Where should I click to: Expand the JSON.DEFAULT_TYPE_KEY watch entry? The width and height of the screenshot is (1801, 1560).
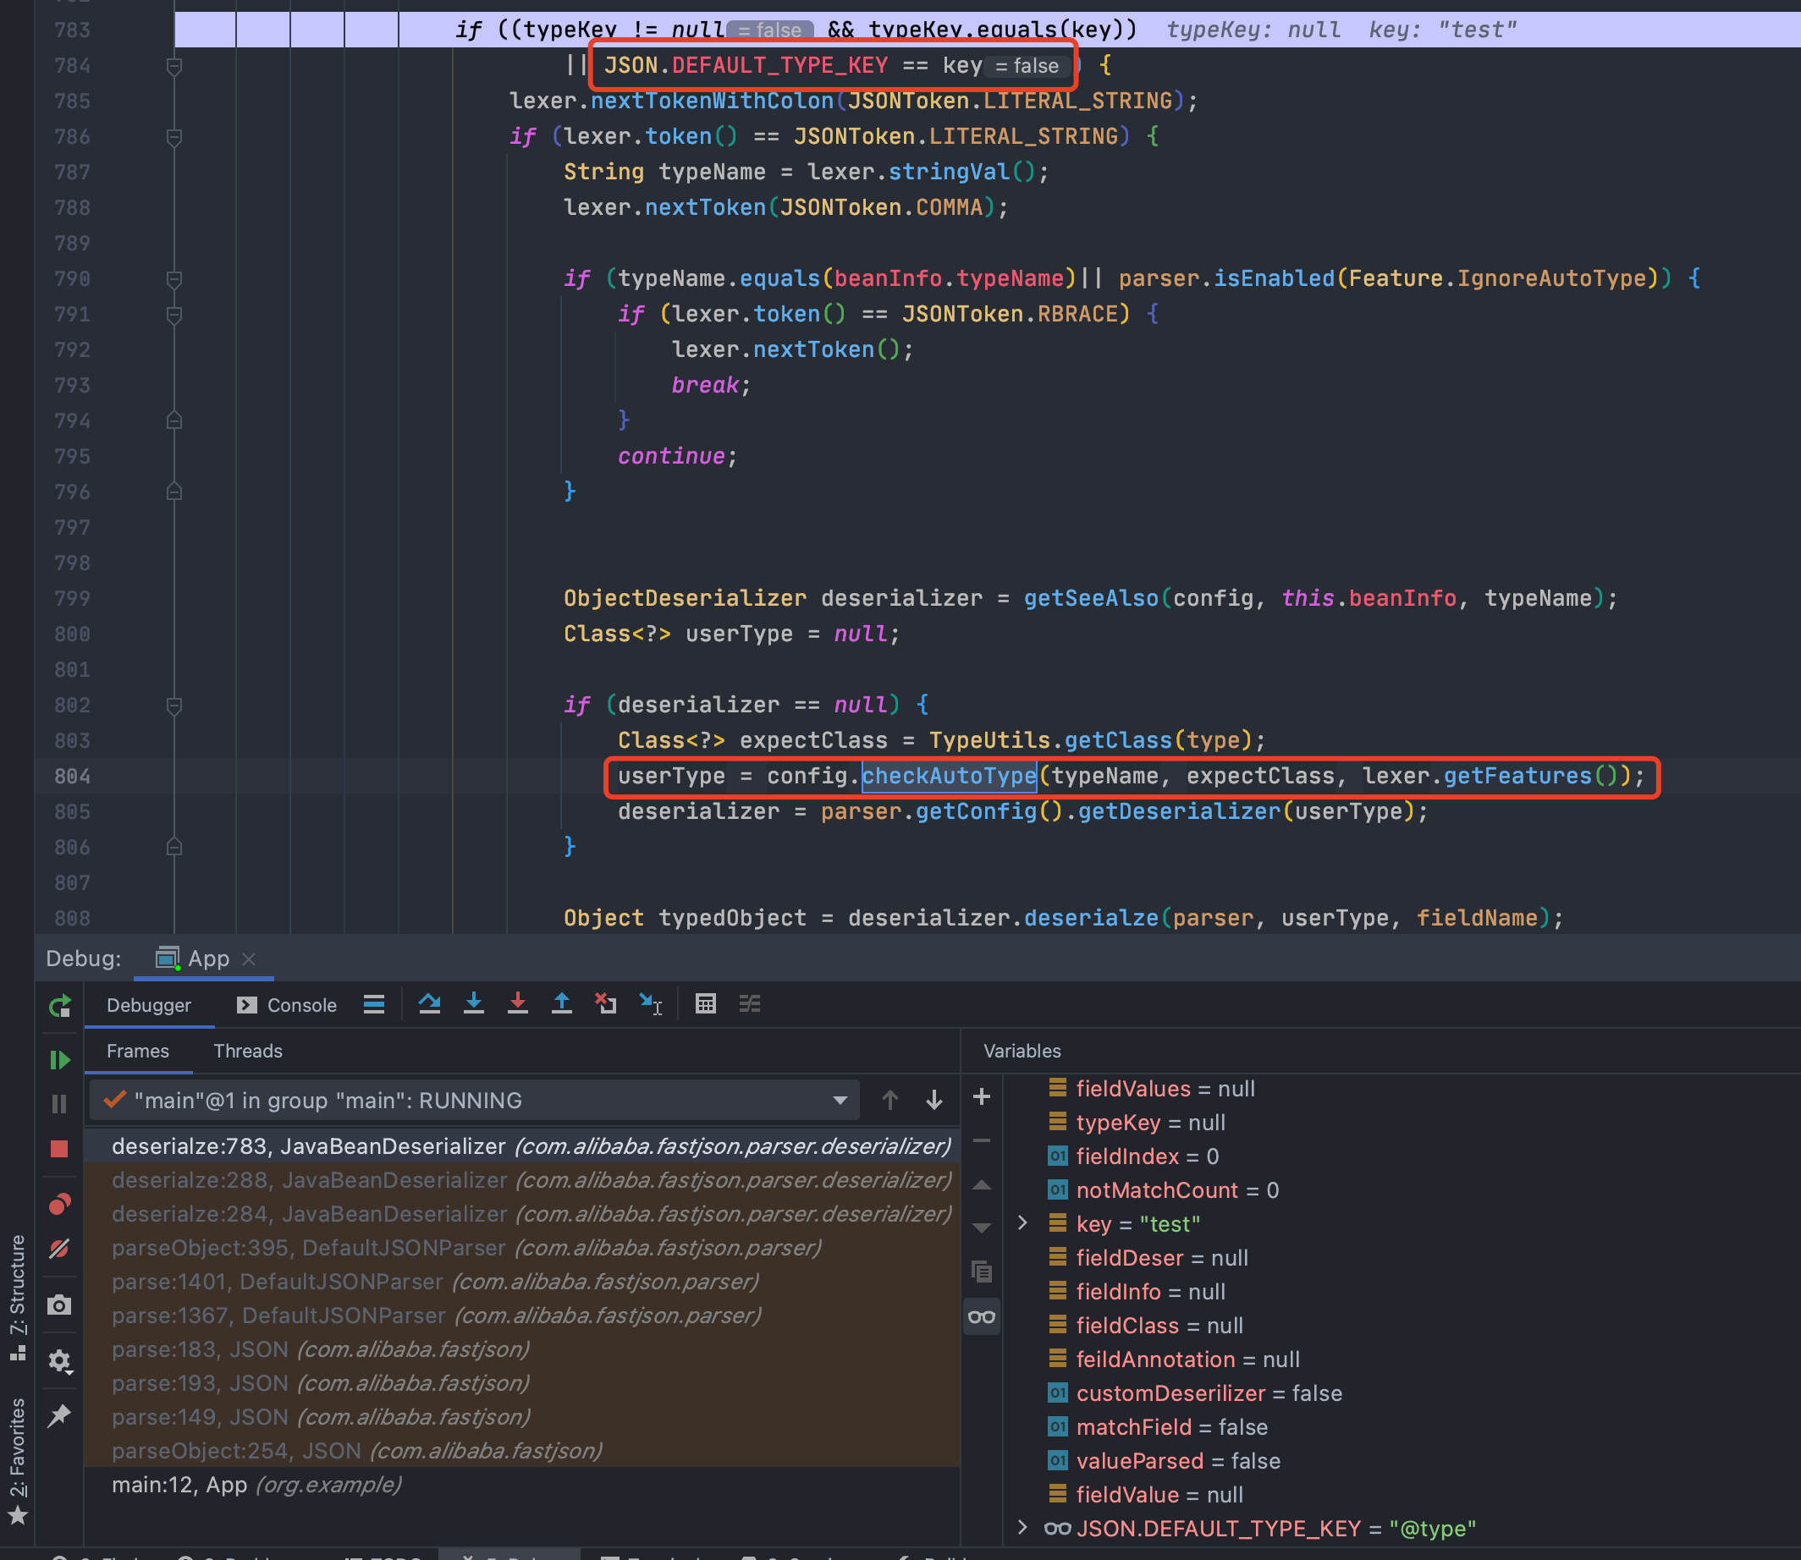pos(1022,1528)
